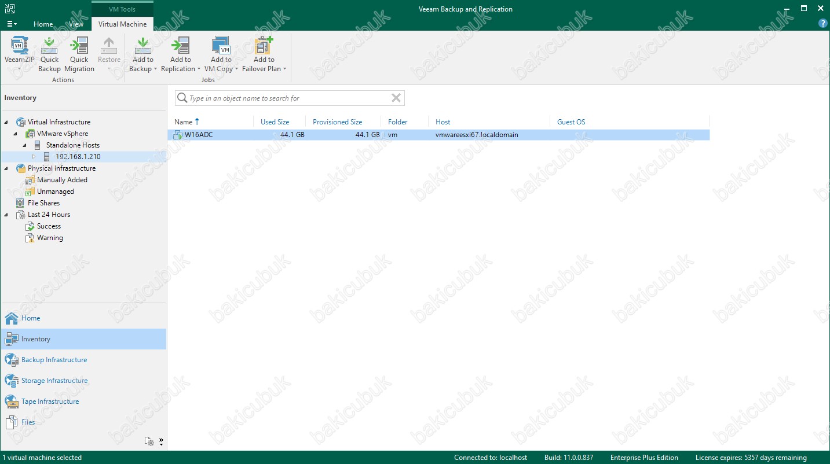
Task: Open Add to Backup dropdown
Action: 143,54
